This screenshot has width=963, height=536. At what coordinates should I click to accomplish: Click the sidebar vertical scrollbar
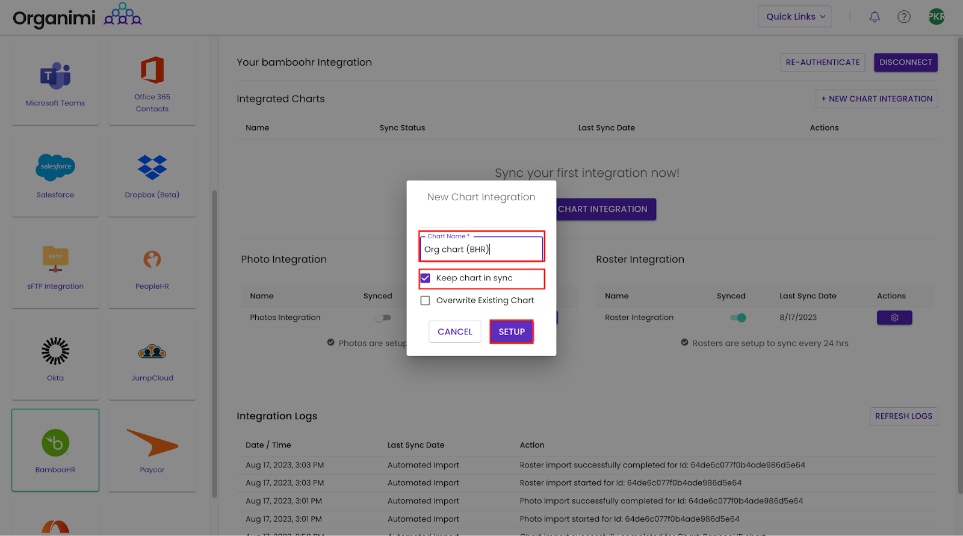(214, 344)
